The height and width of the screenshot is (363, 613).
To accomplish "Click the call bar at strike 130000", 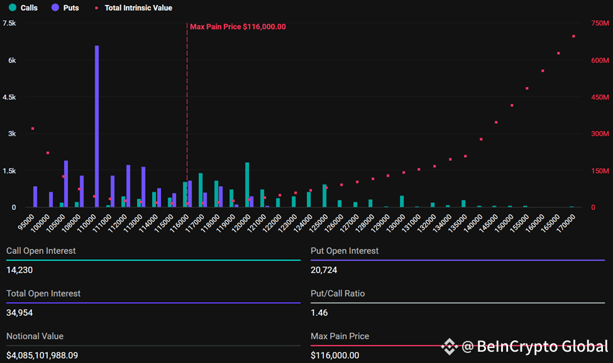I will tap(402, 202).
